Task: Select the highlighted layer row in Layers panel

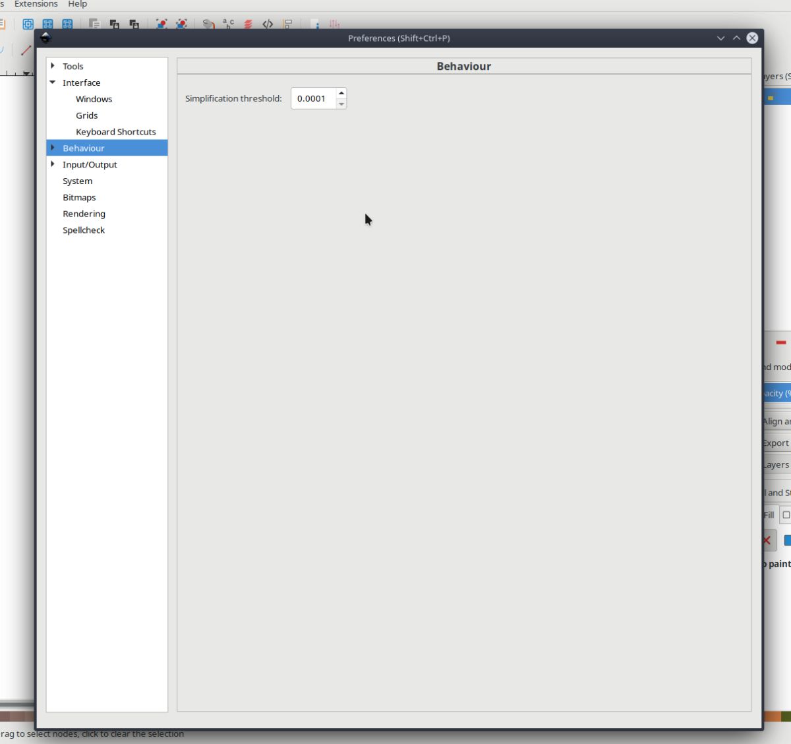Action: pos(777,98)
